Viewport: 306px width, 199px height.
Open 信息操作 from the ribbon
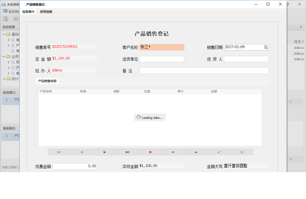(x=29, y=12)
